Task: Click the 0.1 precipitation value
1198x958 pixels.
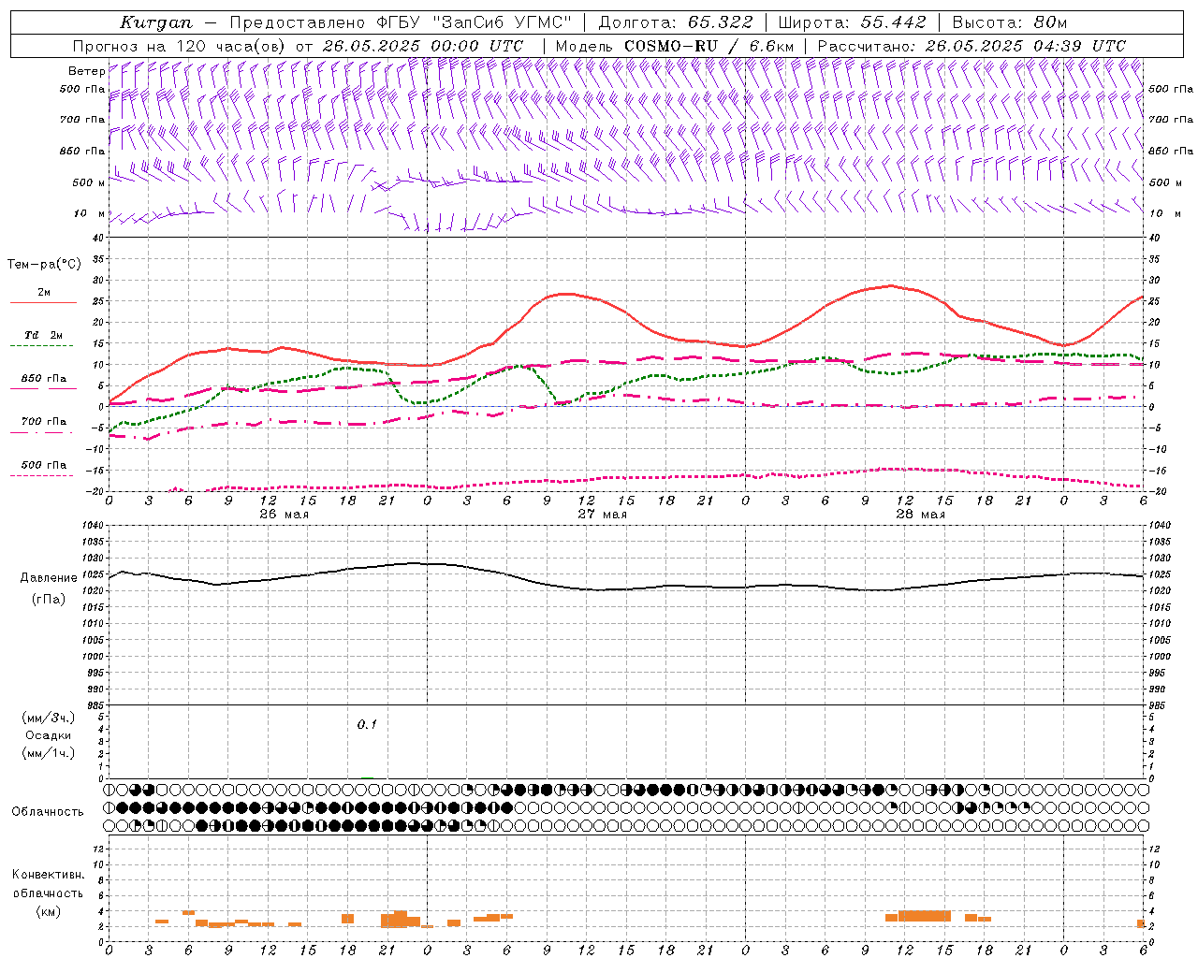Action: (367, 724)
